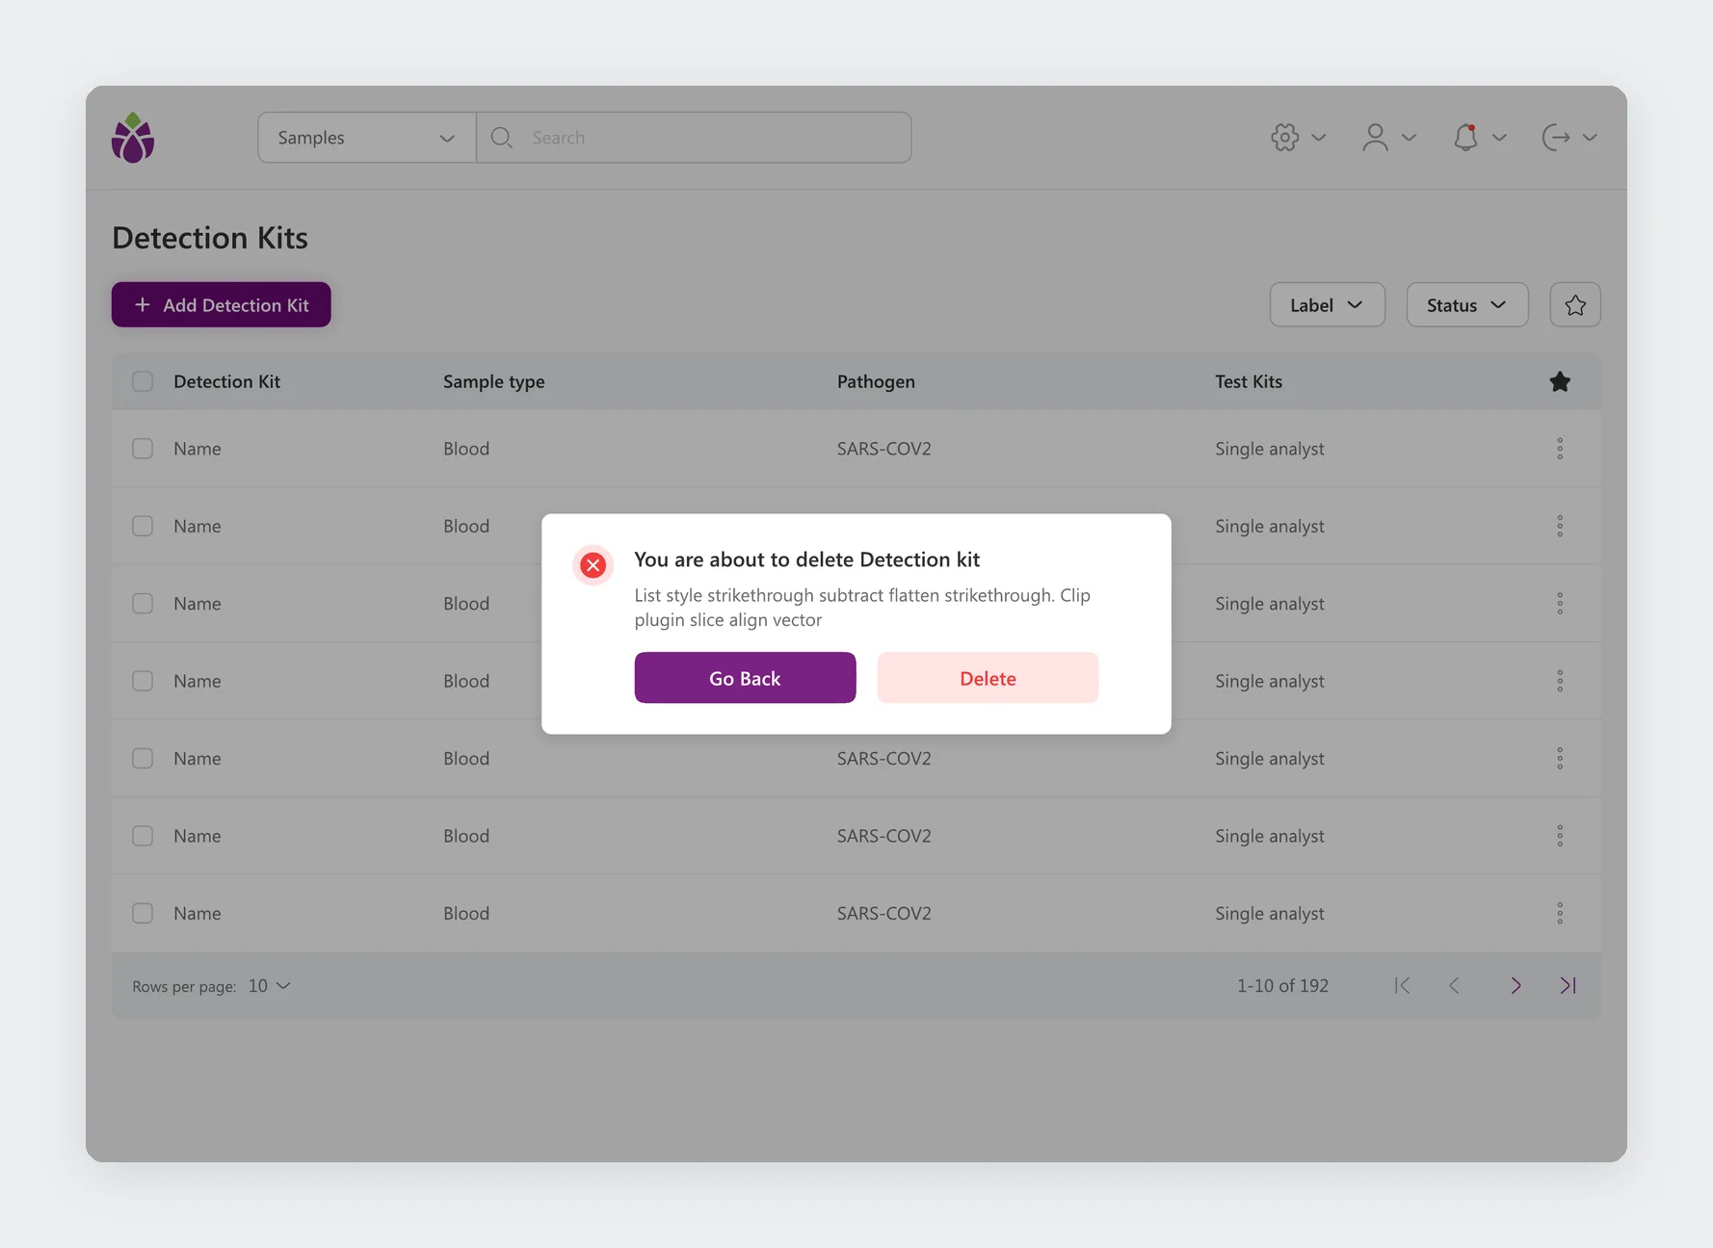Expand the chevron beside notification bell
The image size is (1713, 1248).
coord(1499,138)
